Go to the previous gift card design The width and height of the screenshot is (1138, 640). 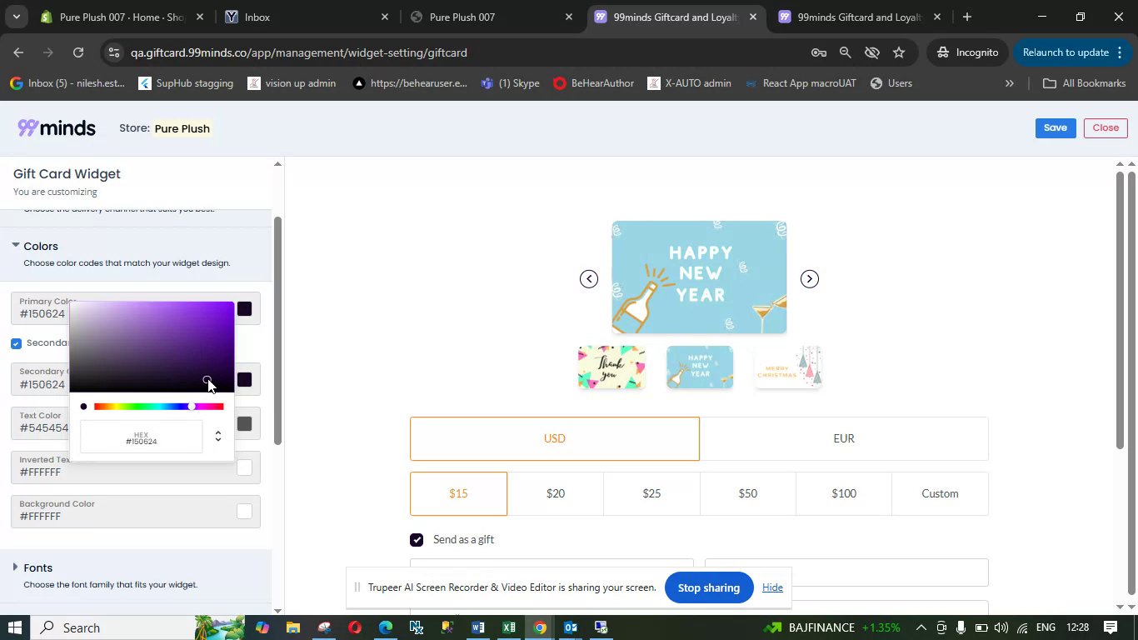(x=589, y=279)
